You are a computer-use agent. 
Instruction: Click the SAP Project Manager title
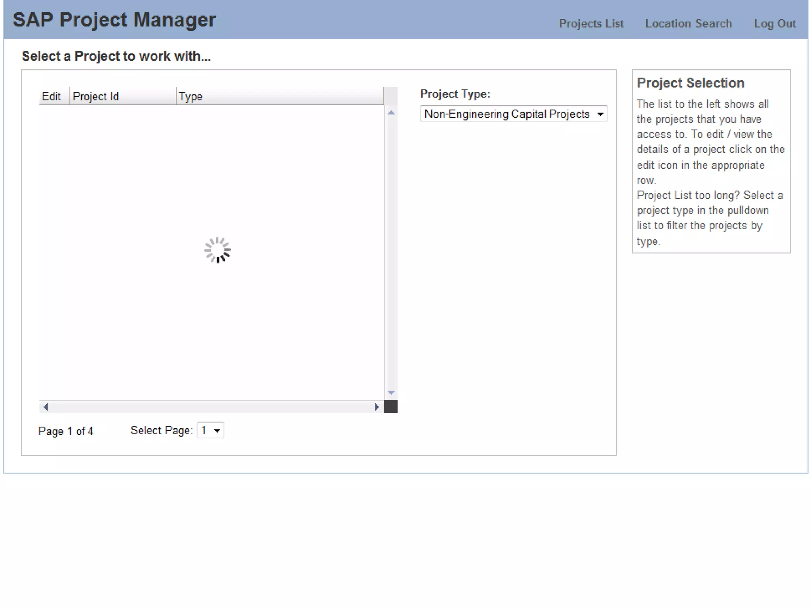pos(114,20)
